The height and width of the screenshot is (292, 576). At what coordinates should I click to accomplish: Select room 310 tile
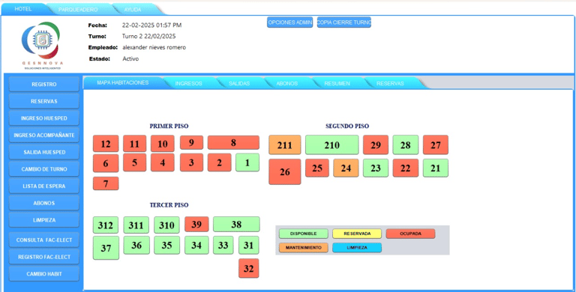[x=166, y=225]
